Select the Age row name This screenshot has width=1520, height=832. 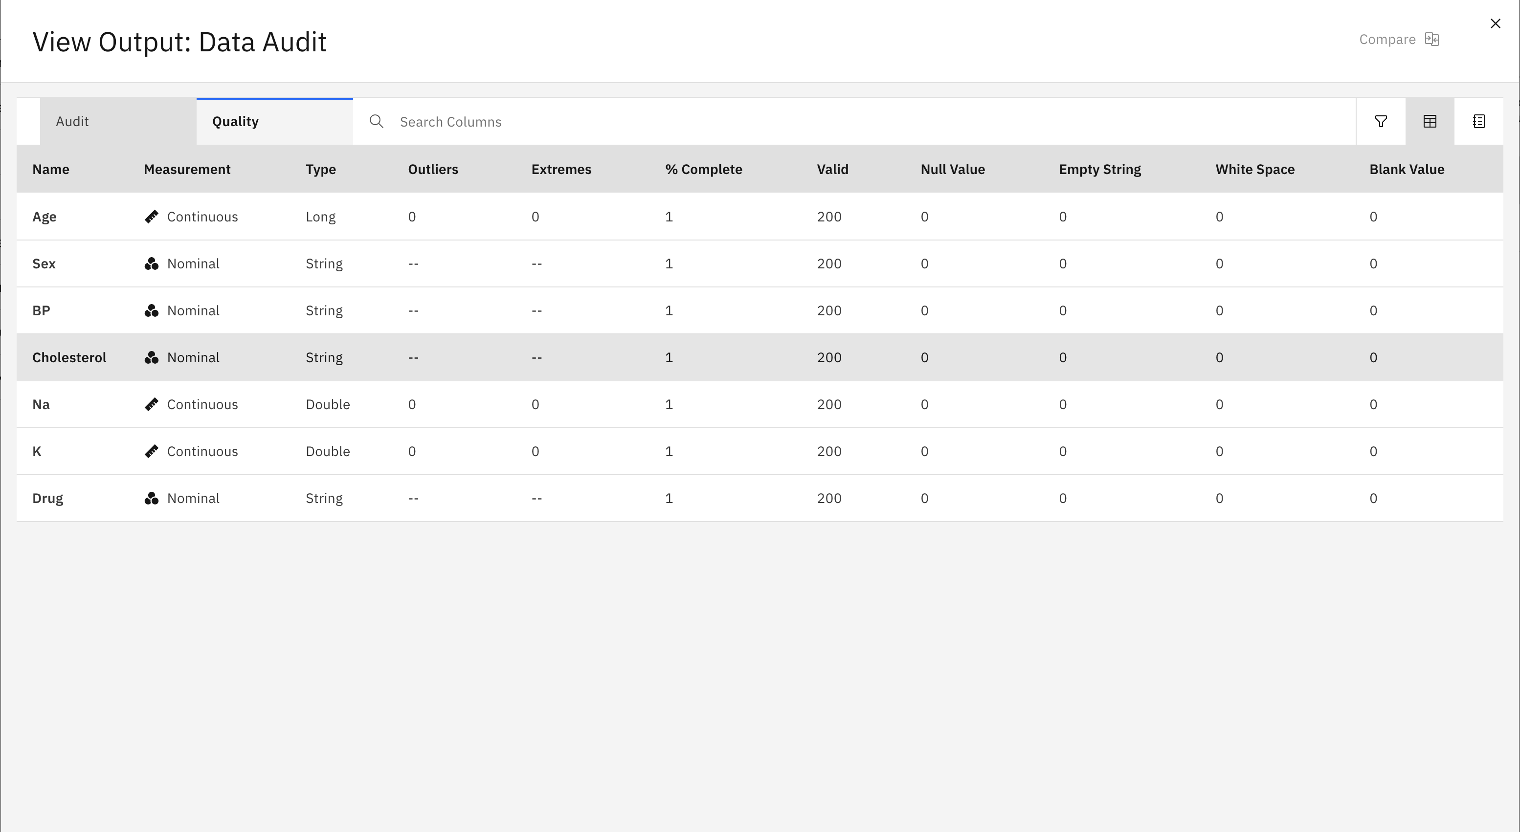[44, 217]
